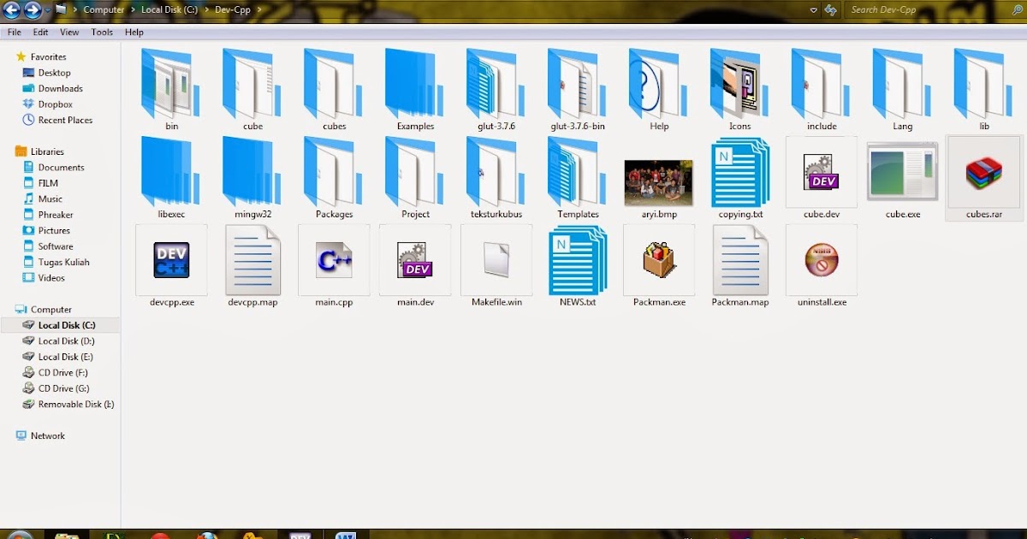Open the Tugas Kuliah library
Screen dimensions: 1027x539
pos(63,262)
